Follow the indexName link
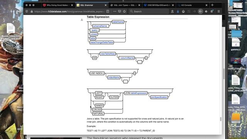The image size is (247, 139). coord(114,77)
